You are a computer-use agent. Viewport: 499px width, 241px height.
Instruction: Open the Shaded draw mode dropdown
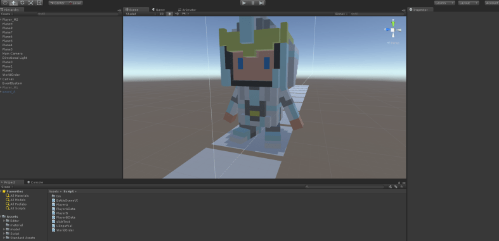pos(141,14)
